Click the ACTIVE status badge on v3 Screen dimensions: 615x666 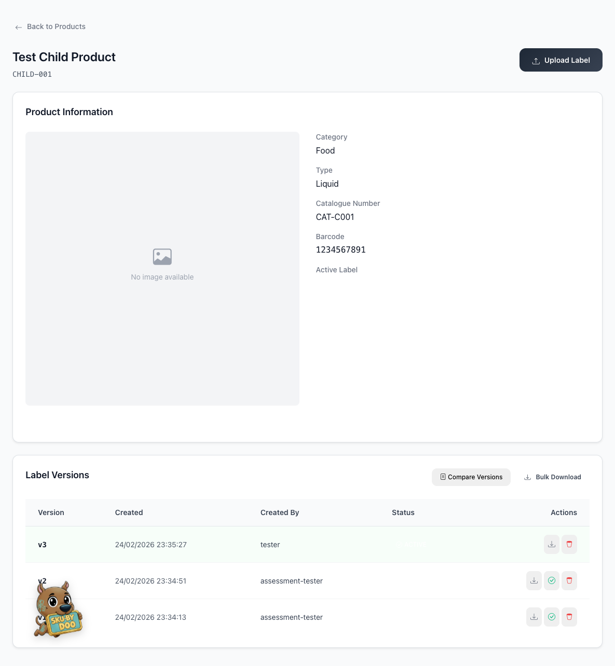click(412, 545)
